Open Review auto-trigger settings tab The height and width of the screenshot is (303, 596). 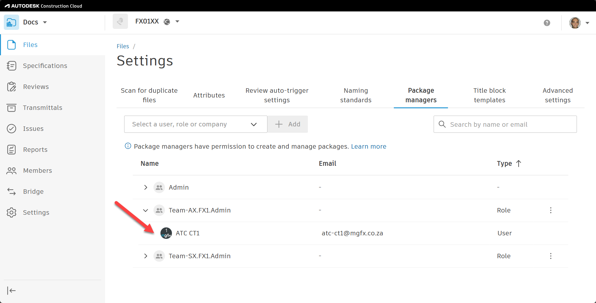tap(277, 95)
